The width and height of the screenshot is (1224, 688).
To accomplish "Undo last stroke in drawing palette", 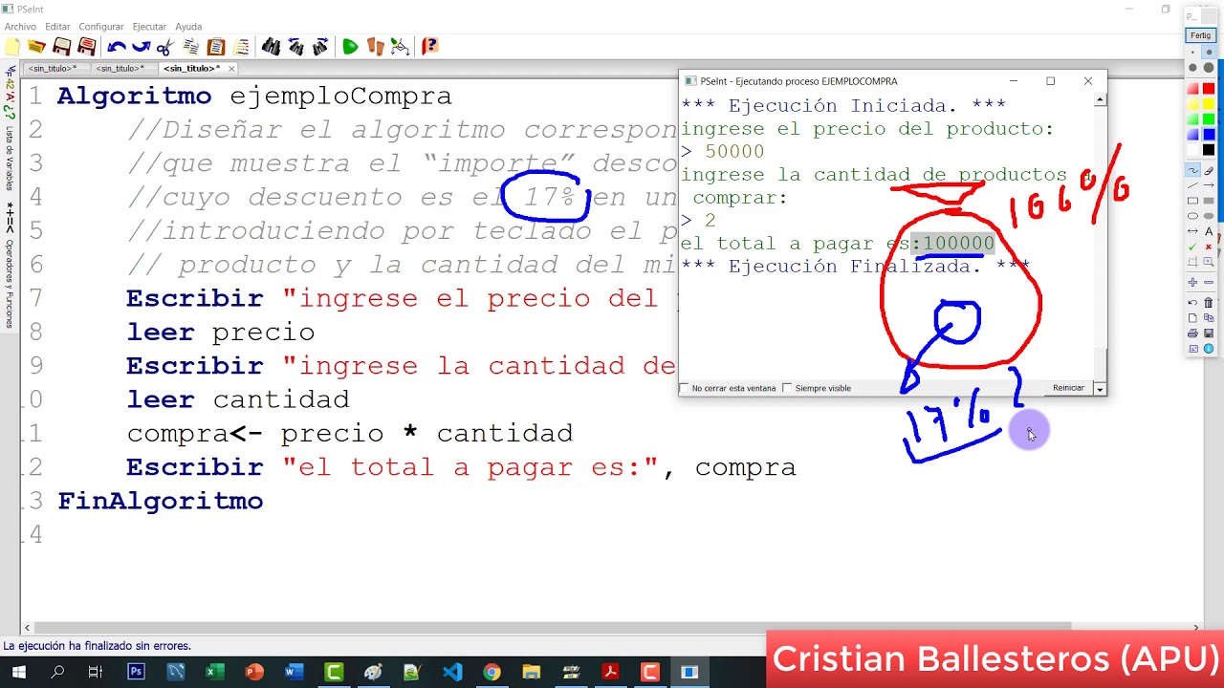I will (1192, 303).
